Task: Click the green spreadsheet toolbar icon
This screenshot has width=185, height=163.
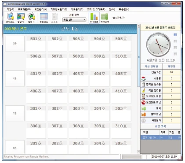Action: (105, 16)
